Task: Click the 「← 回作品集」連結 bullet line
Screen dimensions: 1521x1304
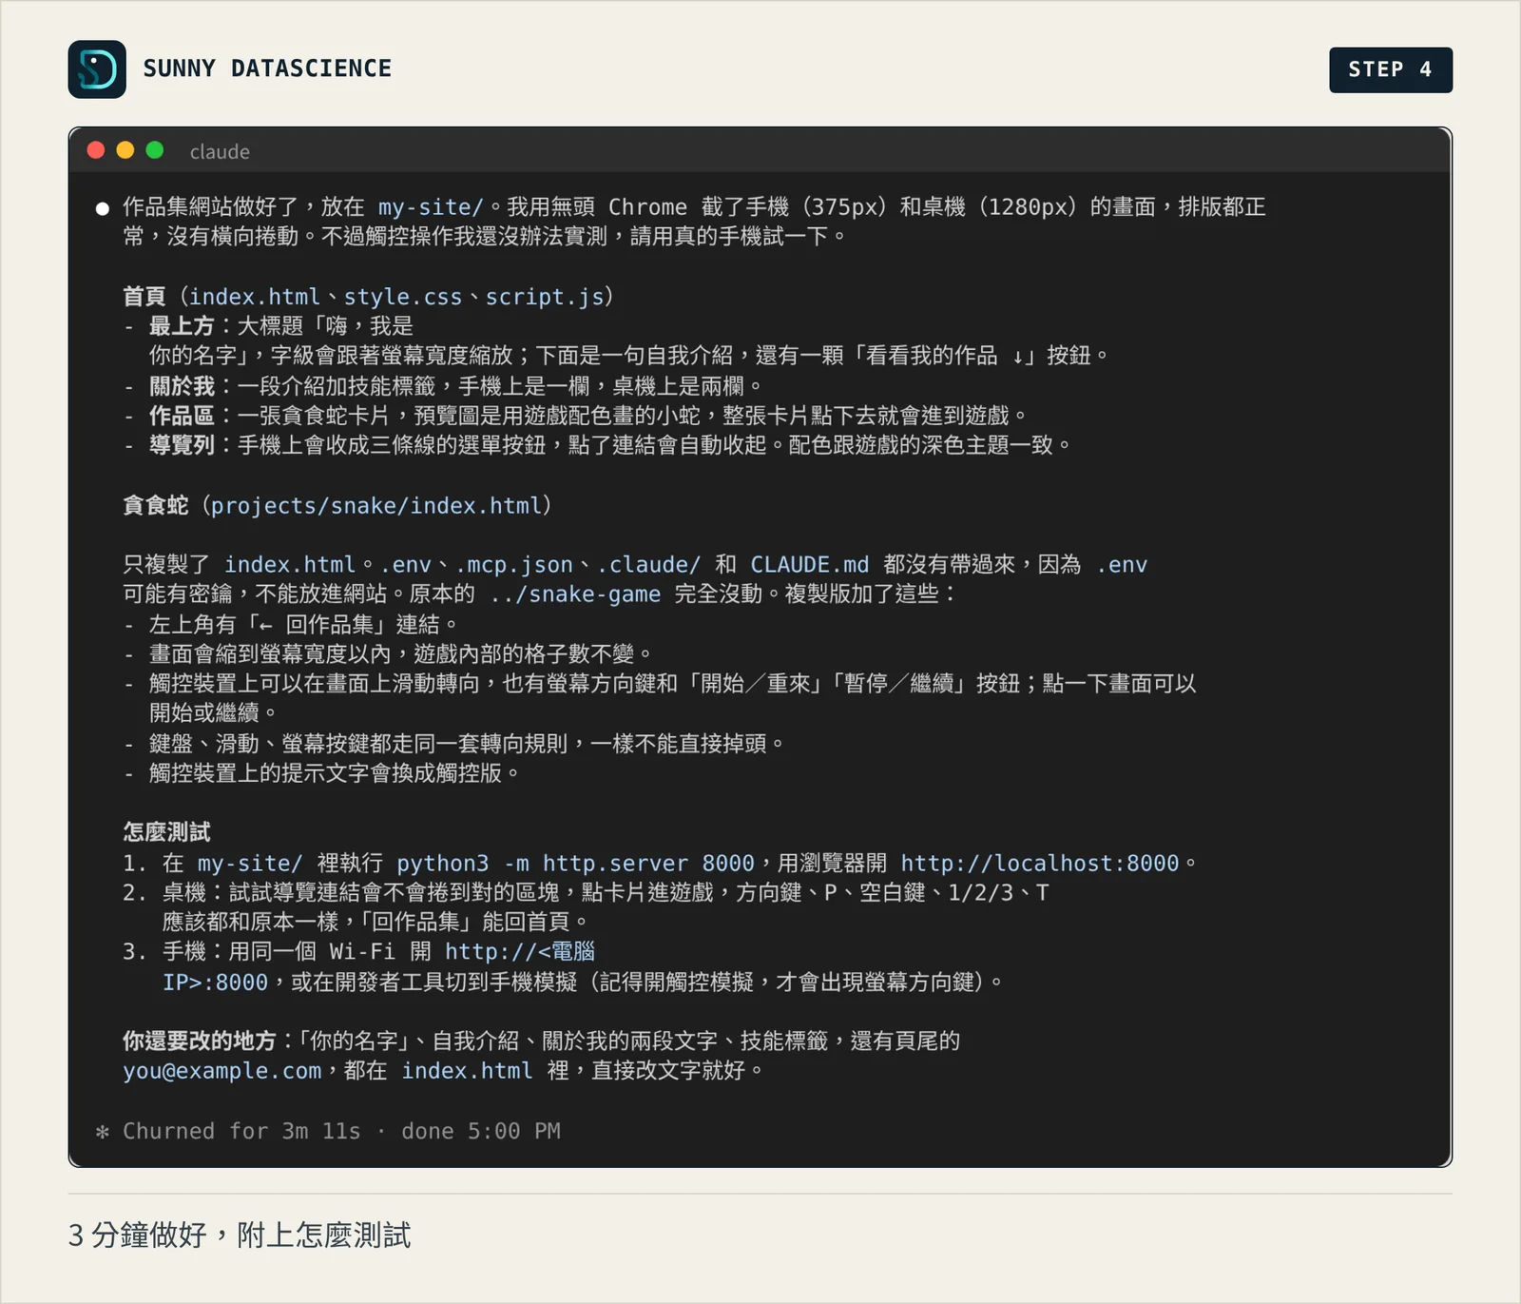Action: click(x=291, y=625)
